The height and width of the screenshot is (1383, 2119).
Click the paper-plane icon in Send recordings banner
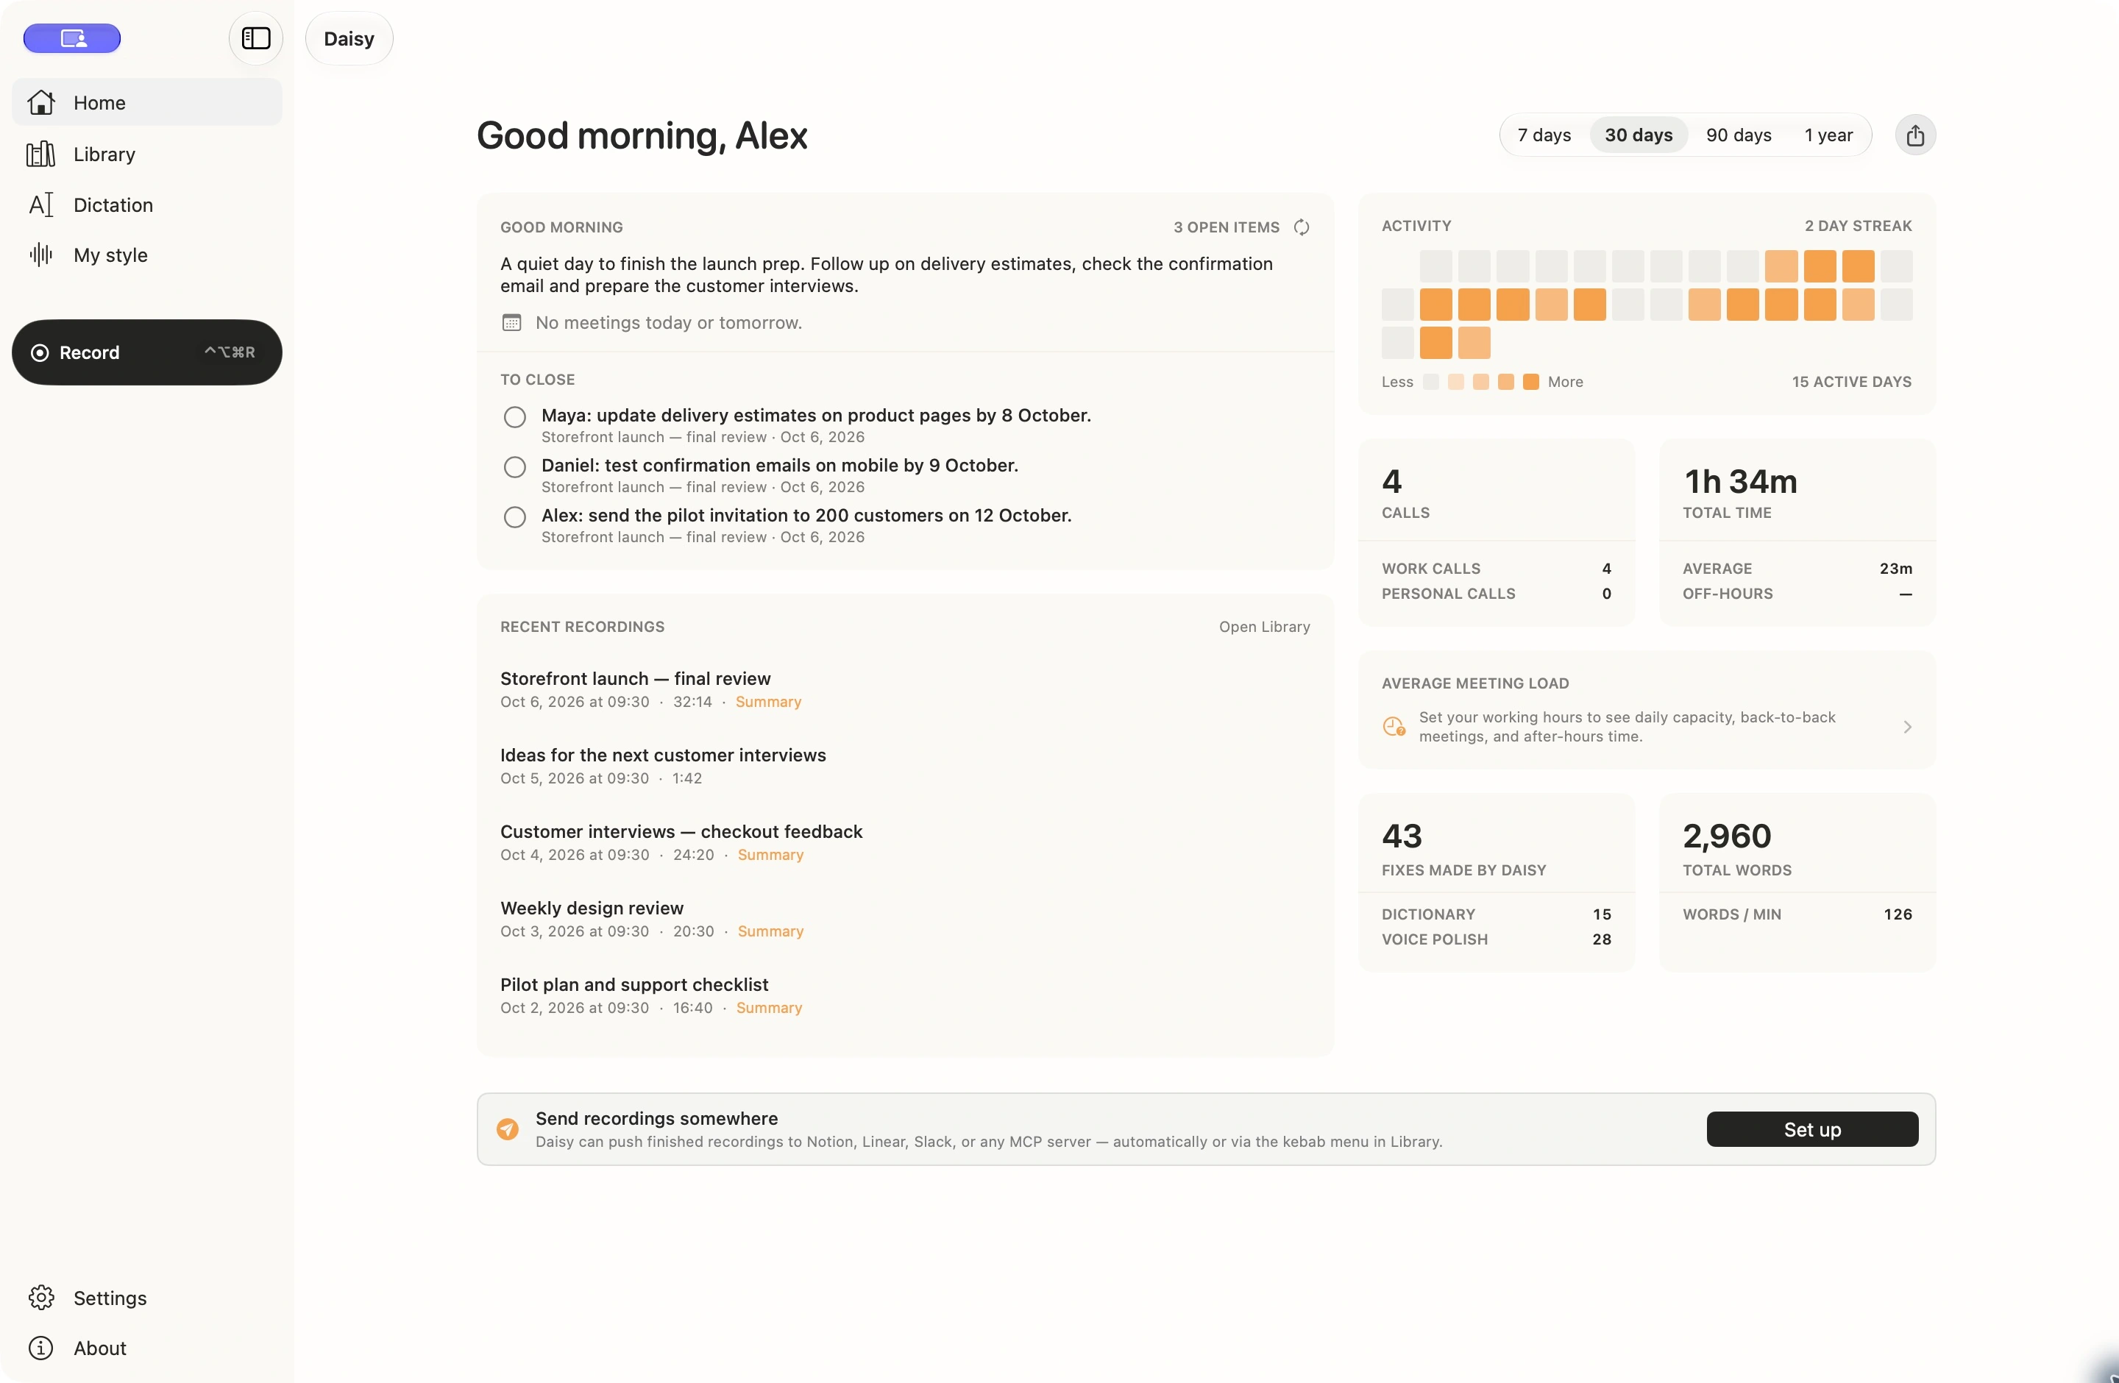point(508,1128)
